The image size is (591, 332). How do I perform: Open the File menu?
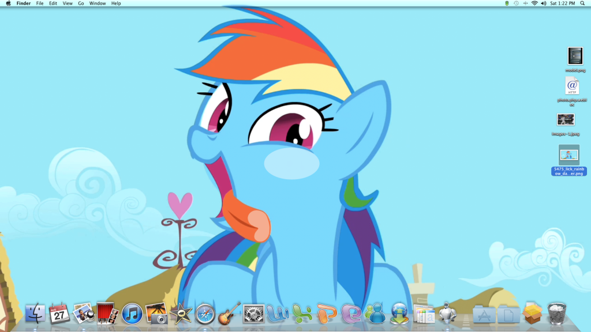(x=40, y=3)
